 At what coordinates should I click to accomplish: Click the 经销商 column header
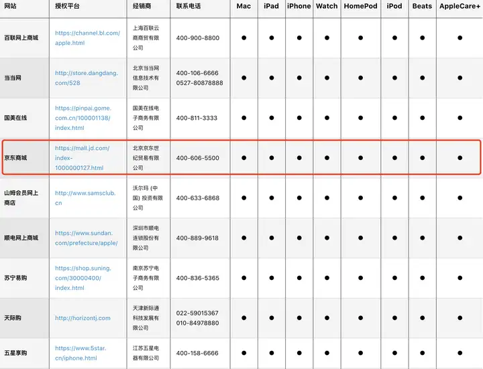pos(142,6)
